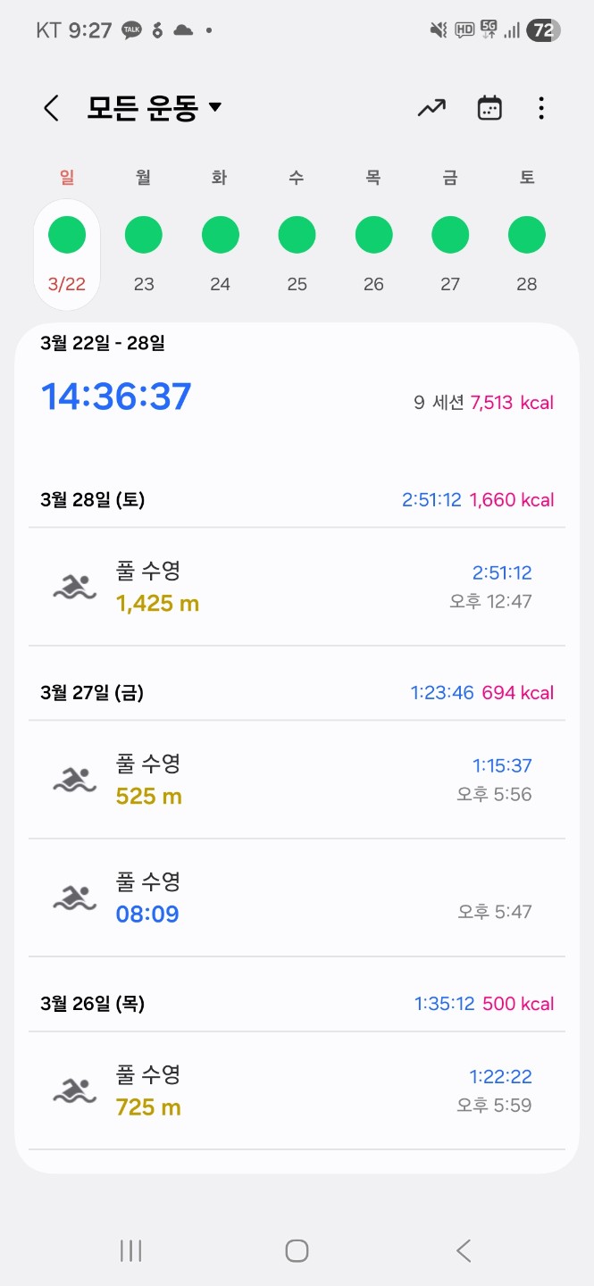Select Monday 23 day circle
The width and height of the screenshot is (594, 1286).
coord(143,236)
